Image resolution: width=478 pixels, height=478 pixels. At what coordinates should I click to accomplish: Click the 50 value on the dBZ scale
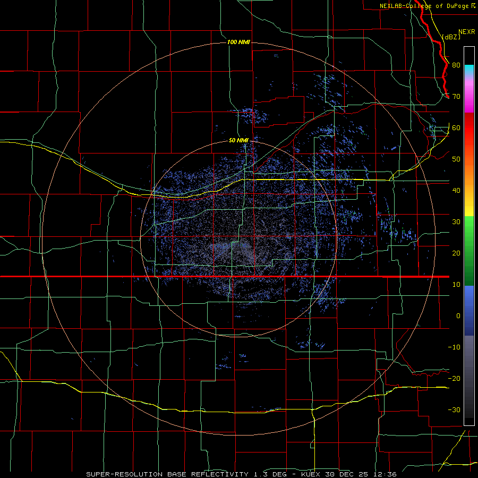click(456, 159)
